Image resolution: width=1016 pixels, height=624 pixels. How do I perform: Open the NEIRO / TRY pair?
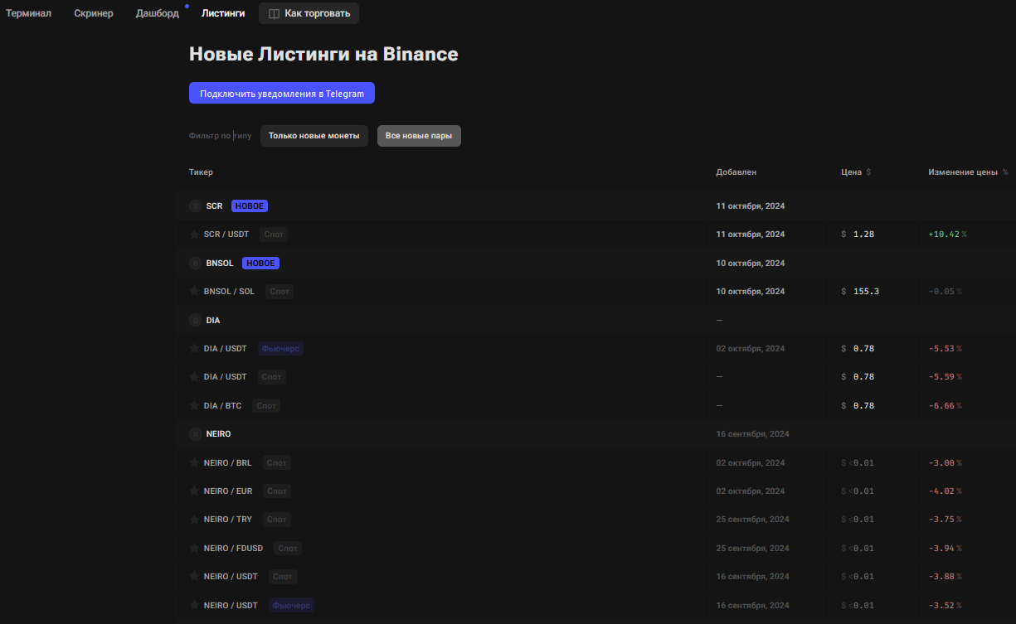pos(228,520)
